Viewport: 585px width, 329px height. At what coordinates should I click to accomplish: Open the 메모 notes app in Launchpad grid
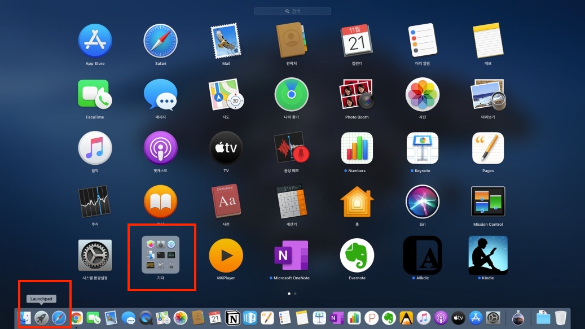(x=488, y=41)
